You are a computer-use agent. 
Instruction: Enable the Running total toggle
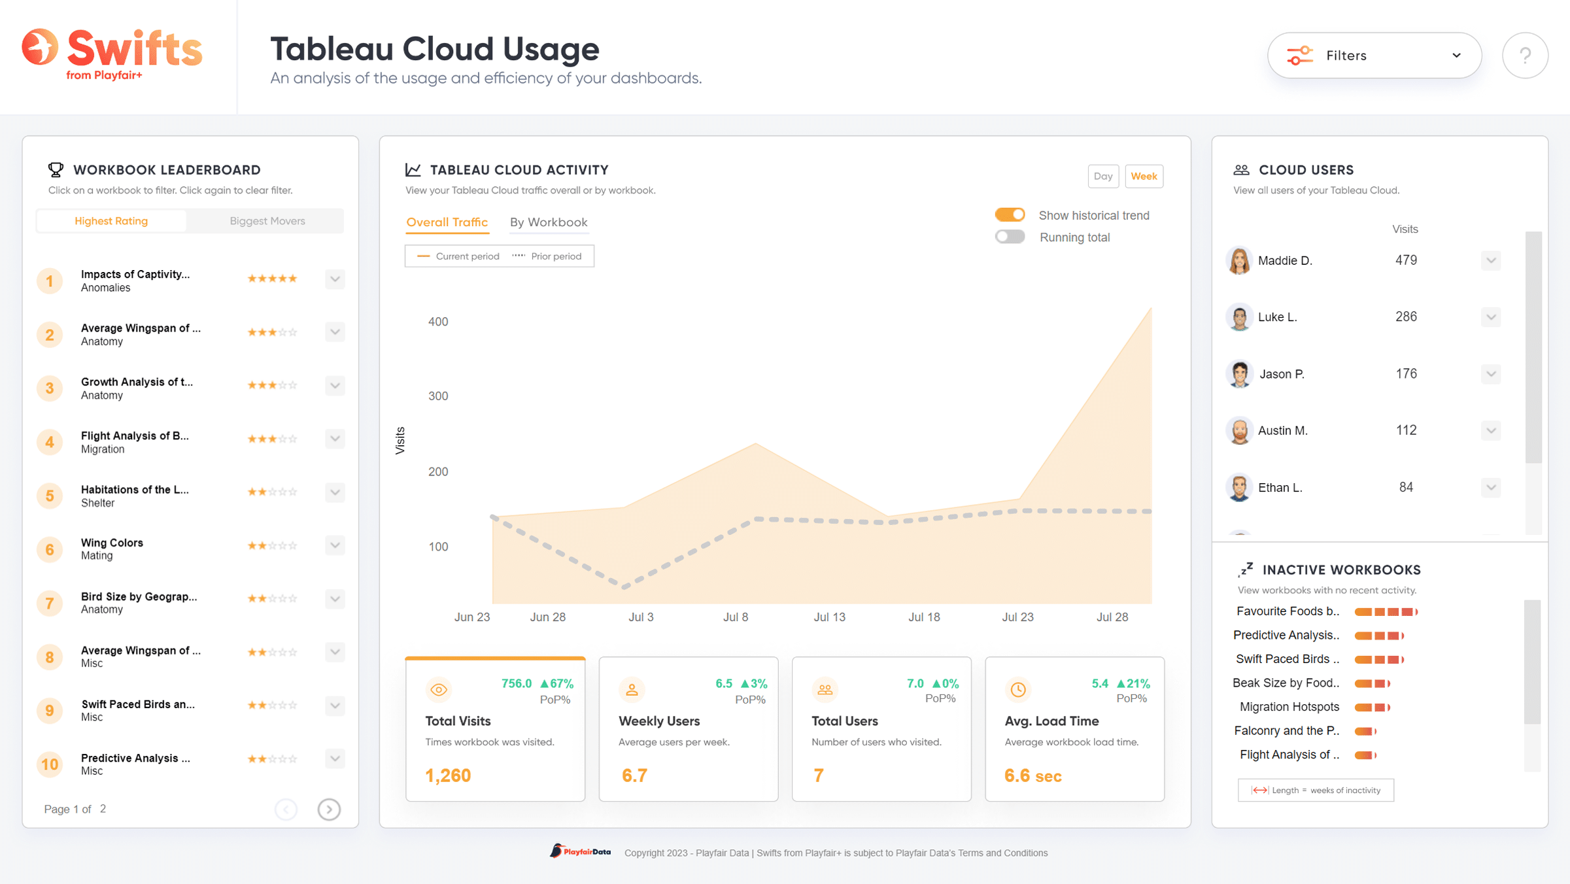coord(1010,237)
